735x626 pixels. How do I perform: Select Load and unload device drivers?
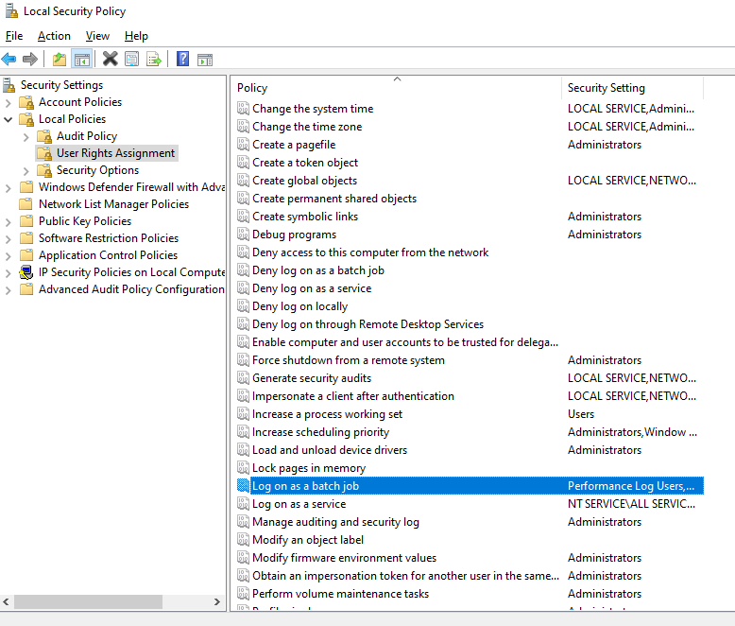[330, 450]
